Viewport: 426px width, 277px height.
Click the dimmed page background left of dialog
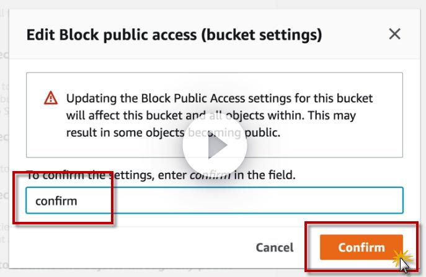tap(5, 124)
